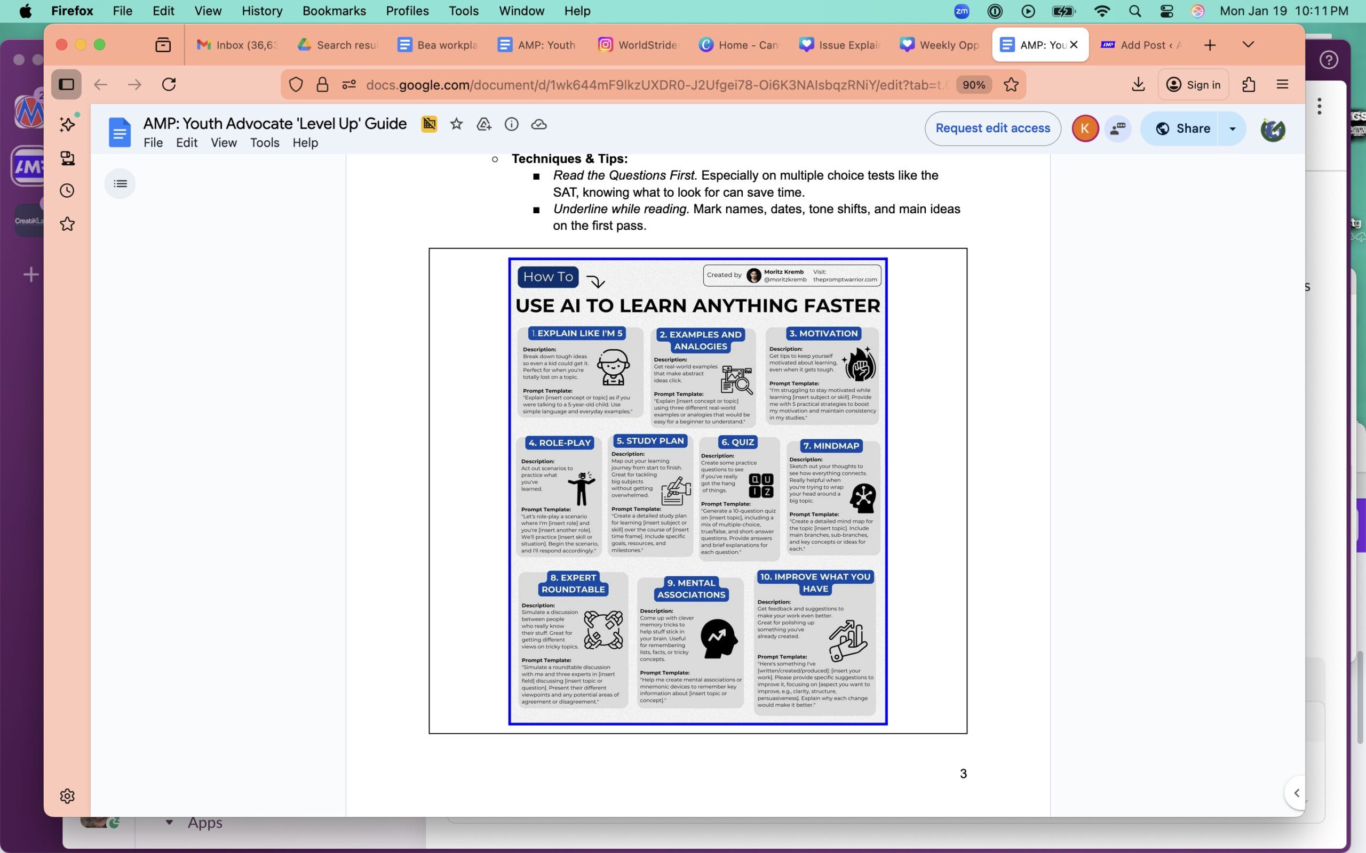Expand the side panel chevron arrow
Image resolution: width=1366 pixels, height=853 pixels.
point(1297,793)
